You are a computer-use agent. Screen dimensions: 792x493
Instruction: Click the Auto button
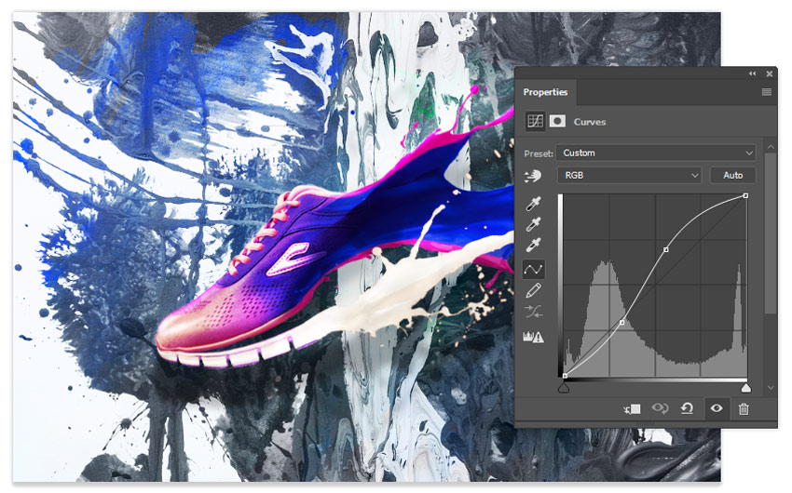[733, 175]
